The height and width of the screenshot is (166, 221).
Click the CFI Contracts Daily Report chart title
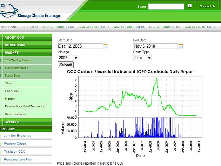[130, 72]
